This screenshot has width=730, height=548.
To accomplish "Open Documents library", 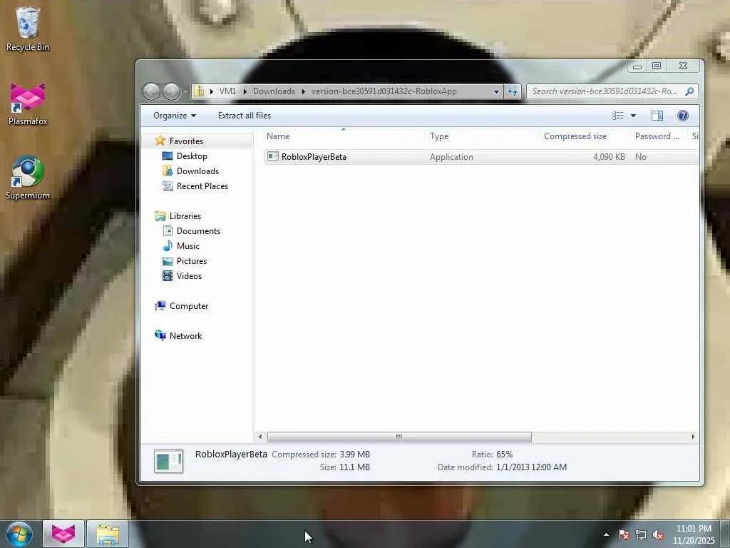I will (198, 230).
